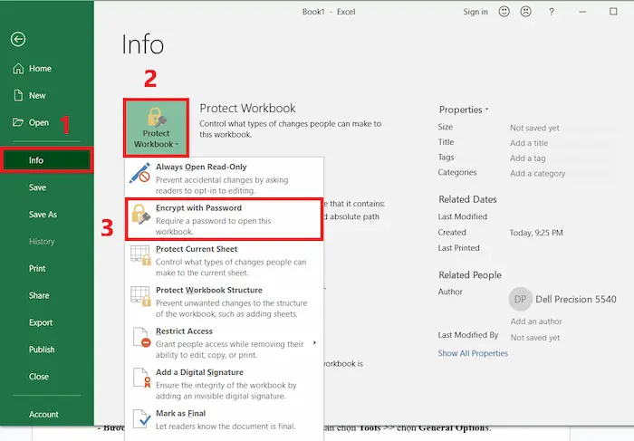Expand the Properties dropdown header
The width and height of the screenshot is (634, 441).
tap(464, 110)
